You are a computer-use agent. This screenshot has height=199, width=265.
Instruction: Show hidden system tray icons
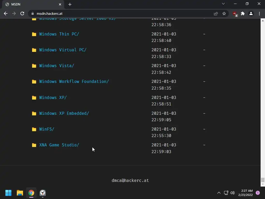coord(219,193)
